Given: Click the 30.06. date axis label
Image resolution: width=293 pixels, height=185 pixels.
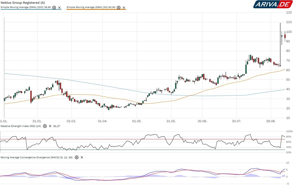Looking at the screenshot, I should point(202,121).
